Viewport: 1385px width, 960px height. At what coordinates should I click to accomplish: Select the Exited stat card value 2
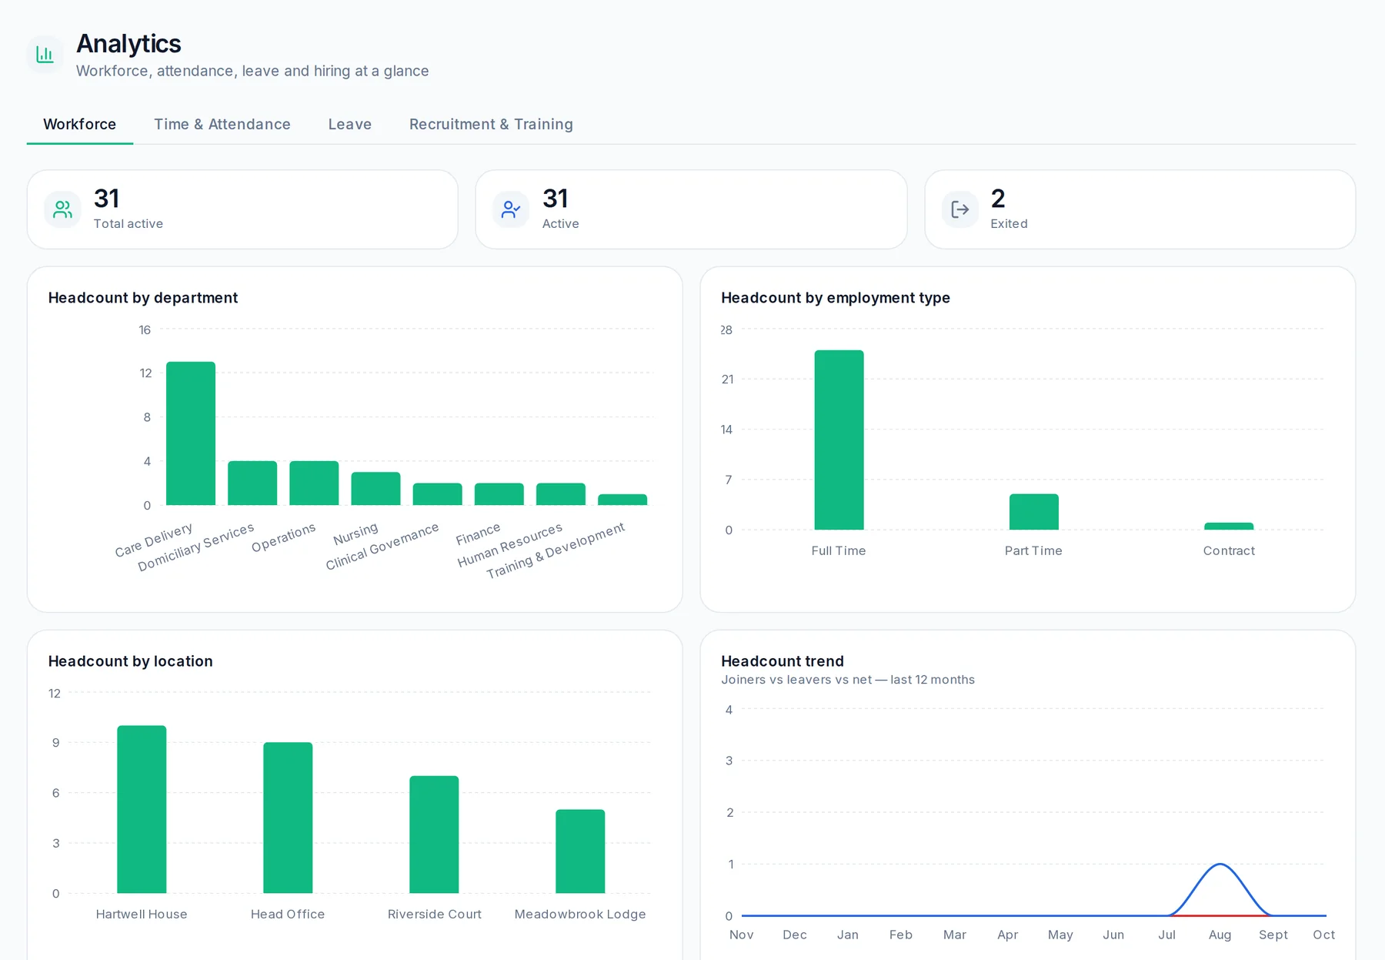click(x=998, y=199)
